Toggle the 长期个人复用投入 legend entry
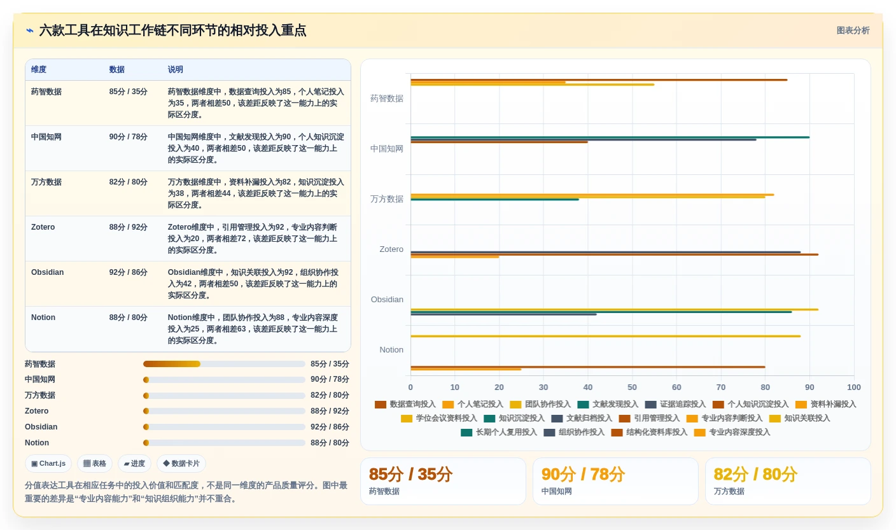The height and width of the screenshot is (530, 896). pyautogui.click(x=498, y=433)
